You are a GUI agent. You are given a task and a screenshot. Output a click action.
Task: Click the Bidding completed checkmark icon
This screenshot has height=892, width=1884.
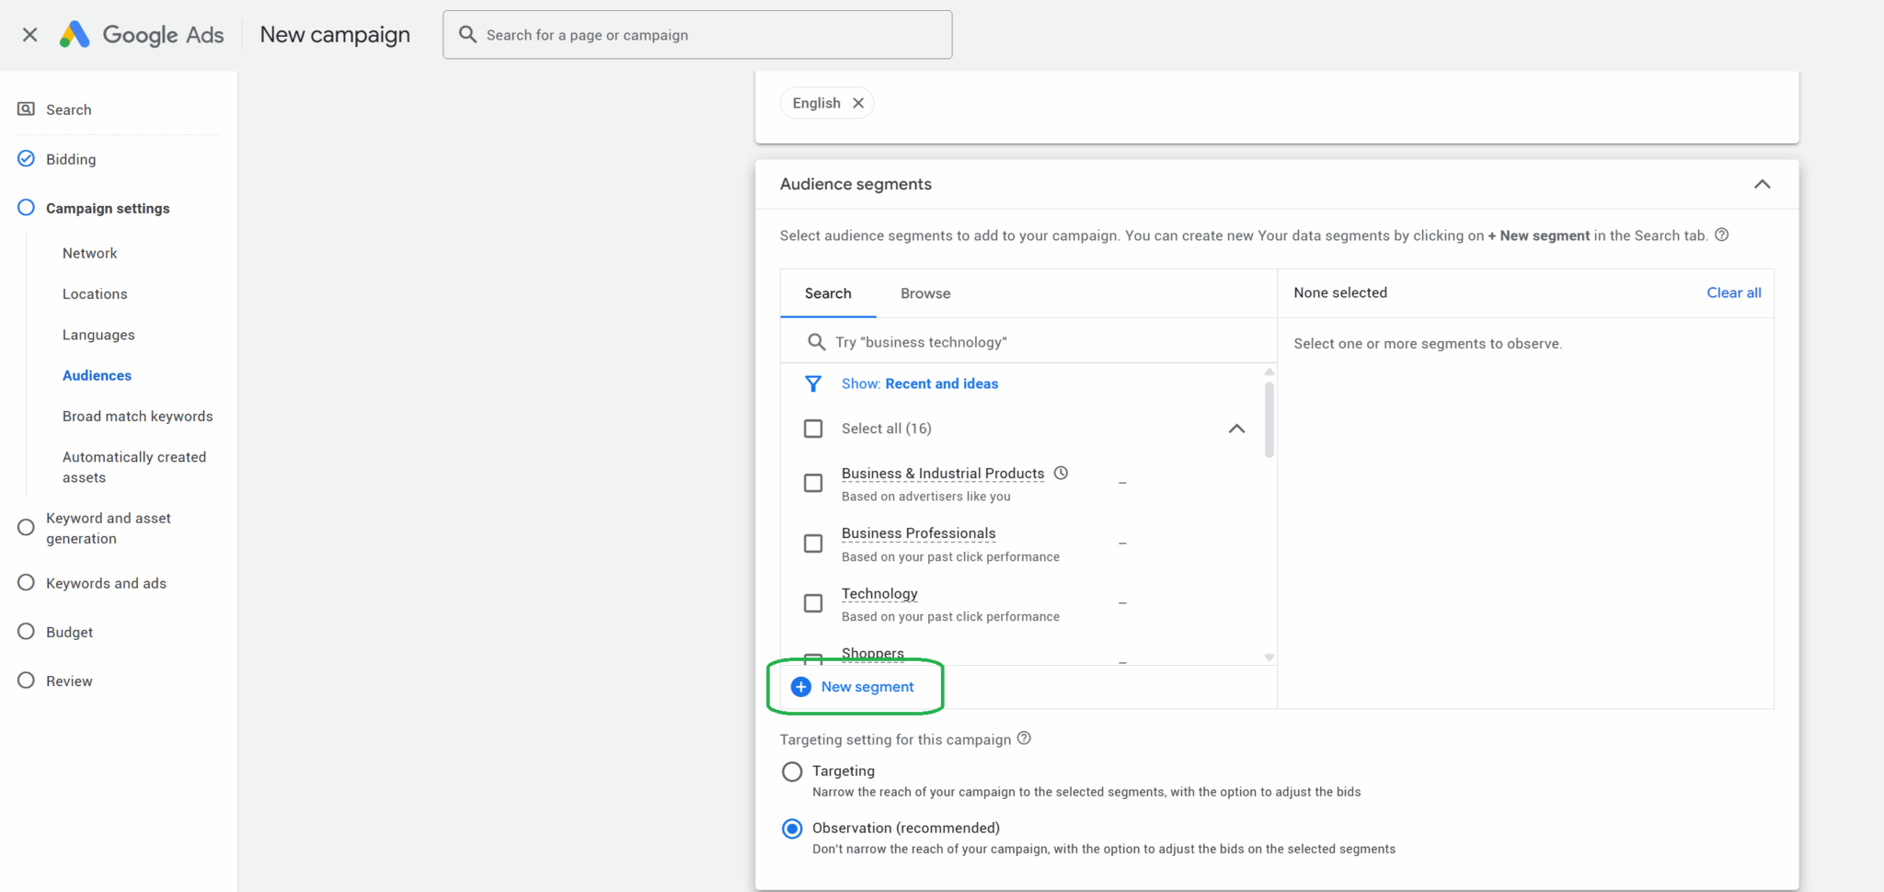[x=26, y=158]
